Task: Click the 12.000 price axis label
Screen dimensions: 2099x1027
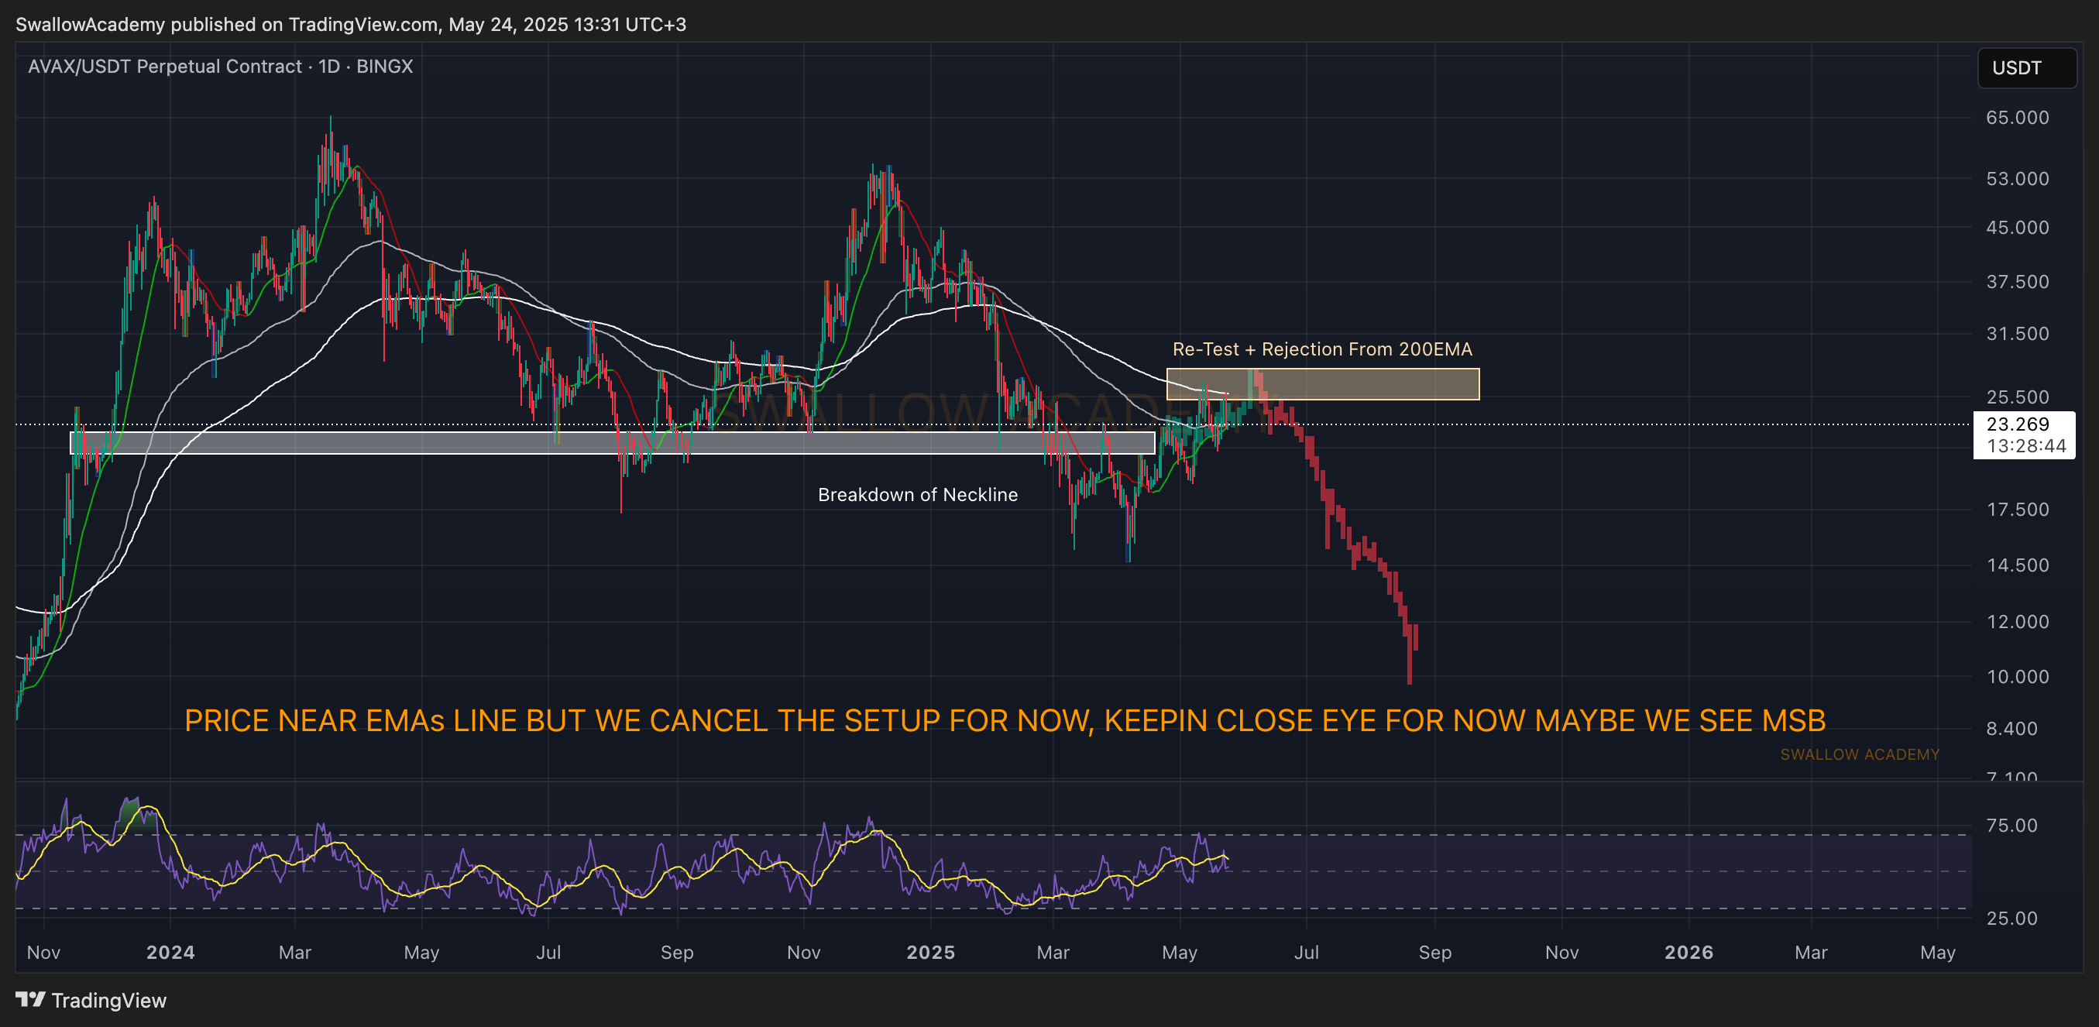Action: 2017,622
